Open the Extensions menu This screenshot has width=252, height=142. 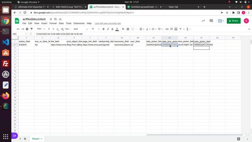pyautogui.click(x=79, y=23)
